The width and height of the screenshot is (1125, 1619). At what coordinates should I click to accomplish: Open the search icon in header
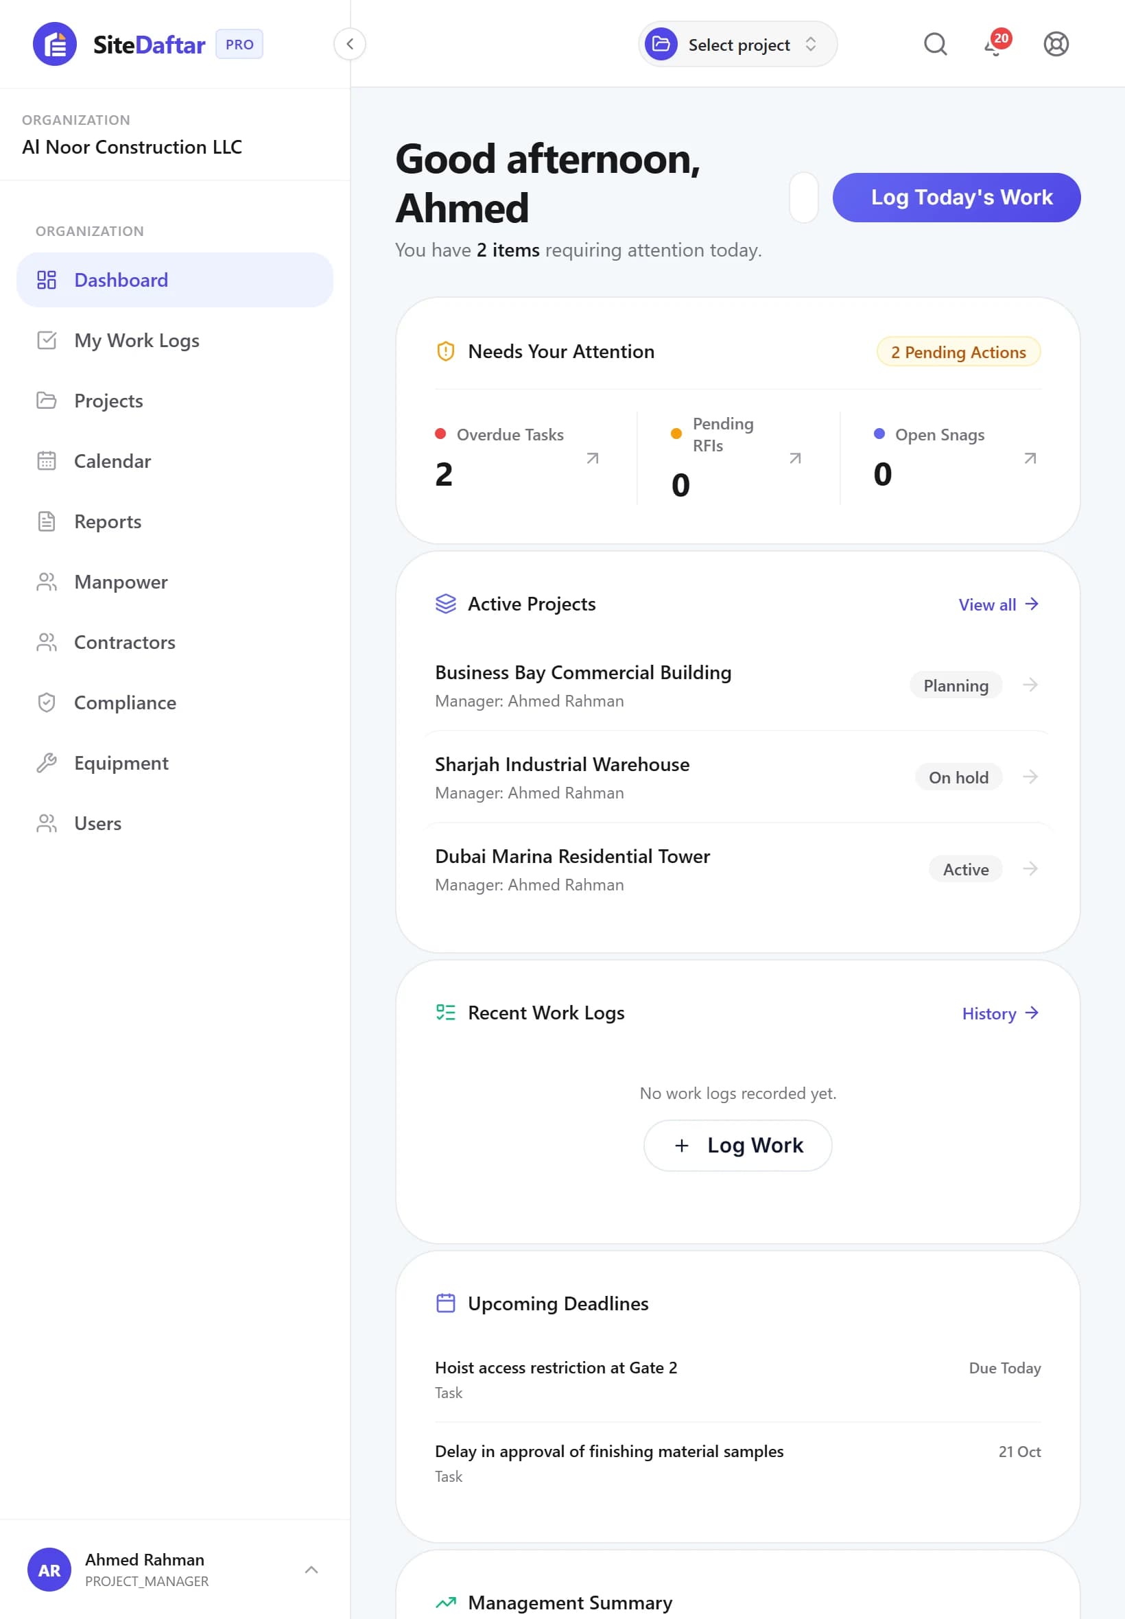(936, 45)
